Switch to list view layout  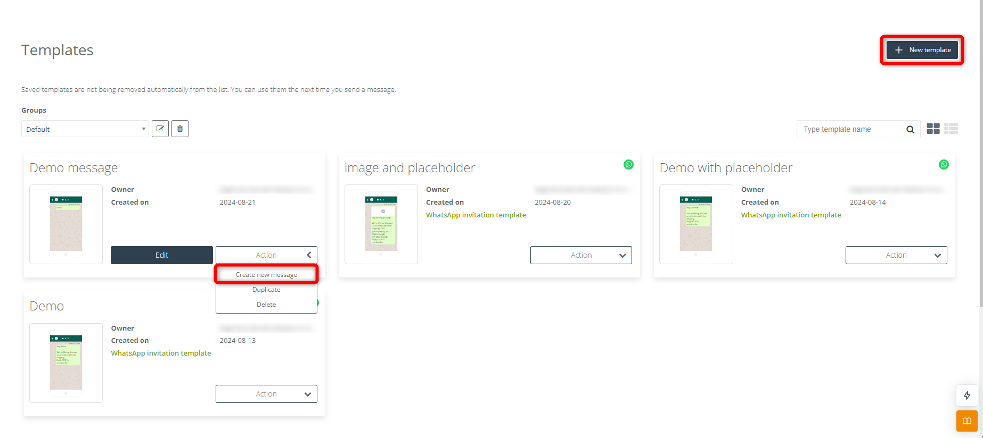[x=951, y=129]
